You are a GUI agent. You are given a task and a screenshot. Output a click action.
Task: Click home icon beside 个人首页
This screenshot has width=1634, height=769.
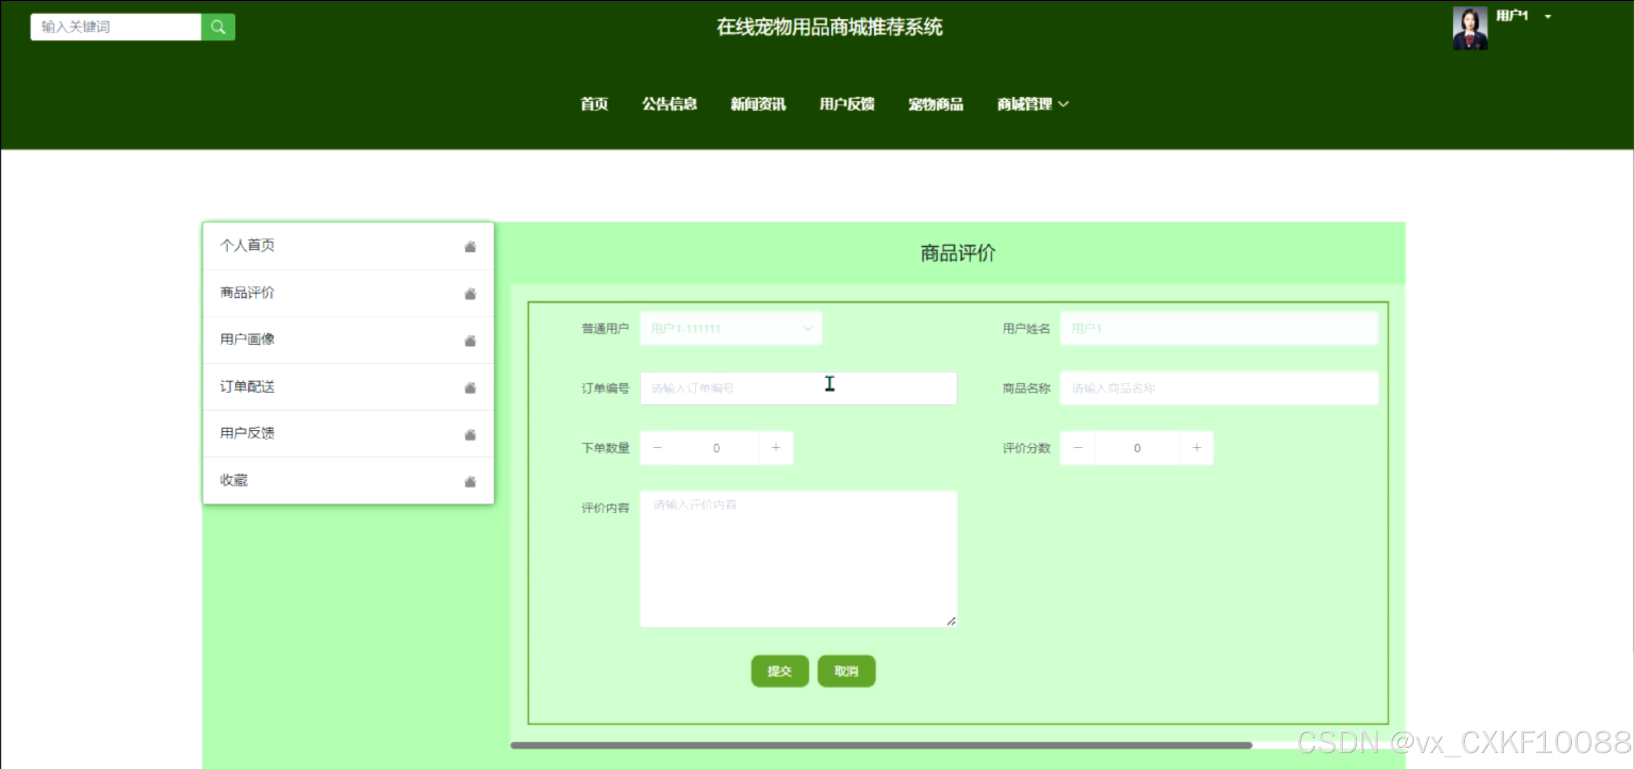(469, 247)
